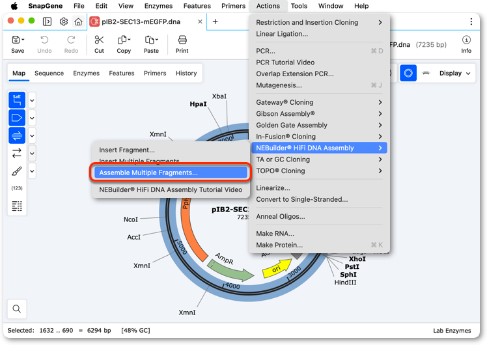The image size is (487, 345).
Task: Click the translations arrows icon
Action: pyautogui.click(x=17, y=153)
